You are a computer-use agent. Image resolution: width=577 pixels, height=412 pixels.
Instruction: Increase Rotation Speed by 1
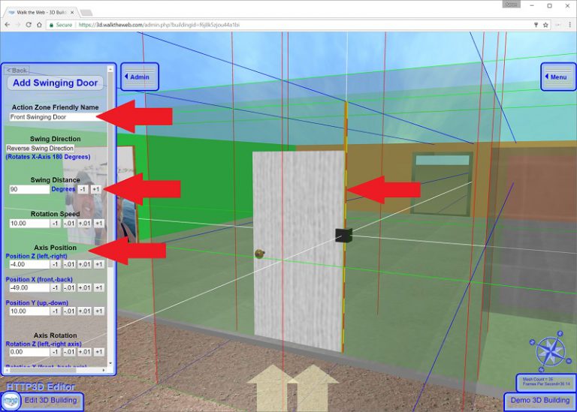[99, 223]
